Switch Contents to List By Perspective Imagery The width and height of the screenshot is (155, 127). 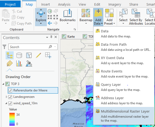pyautogui.click(x=29, y=63)
